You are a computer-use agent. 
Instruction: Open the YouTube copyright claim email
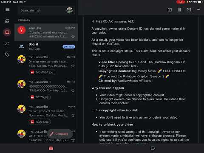point(46,32)
